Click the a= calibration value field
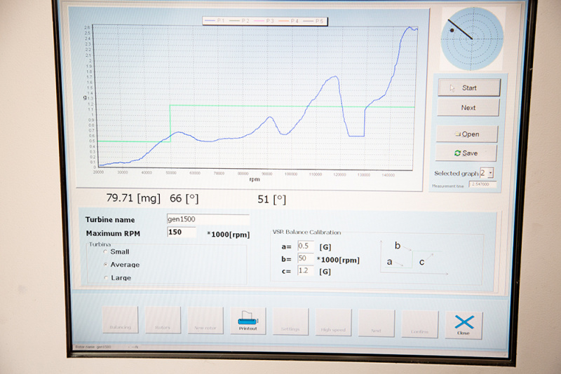Viewport: 561px width, 374px height. click(x=306, y=246)
